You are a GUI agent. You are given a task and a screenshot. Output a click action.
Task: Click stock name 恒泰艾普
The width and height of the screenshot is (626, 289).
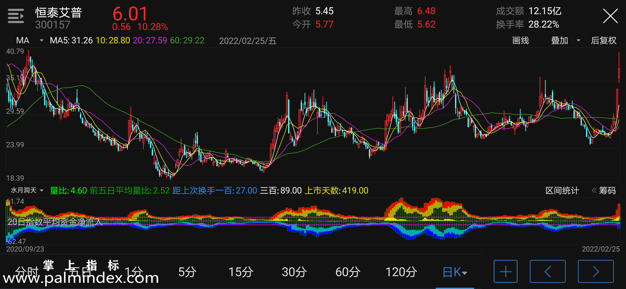pyautogui.click(x=59, y=12)
